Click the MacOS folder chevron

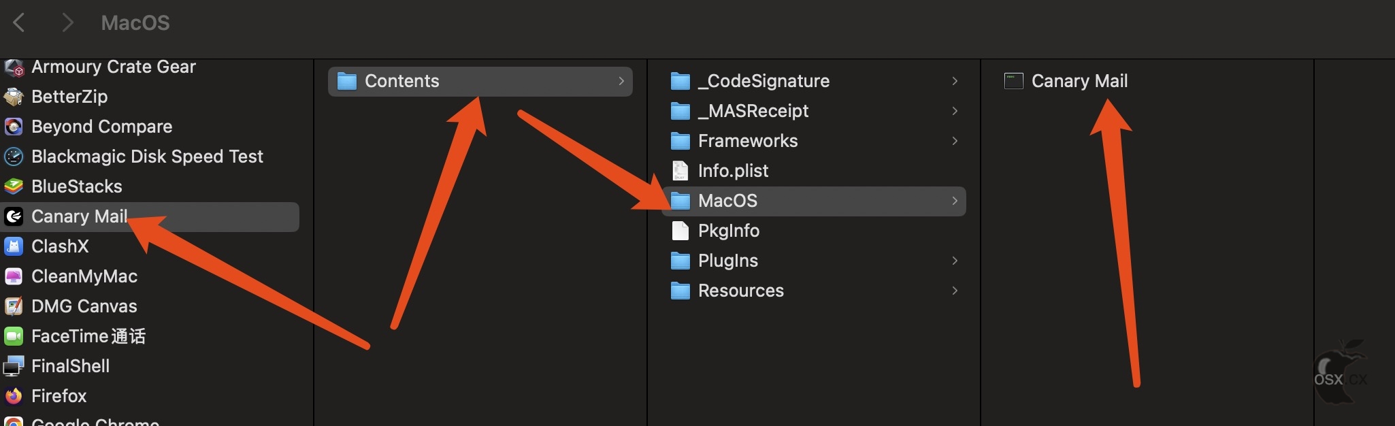pos(955,201)
